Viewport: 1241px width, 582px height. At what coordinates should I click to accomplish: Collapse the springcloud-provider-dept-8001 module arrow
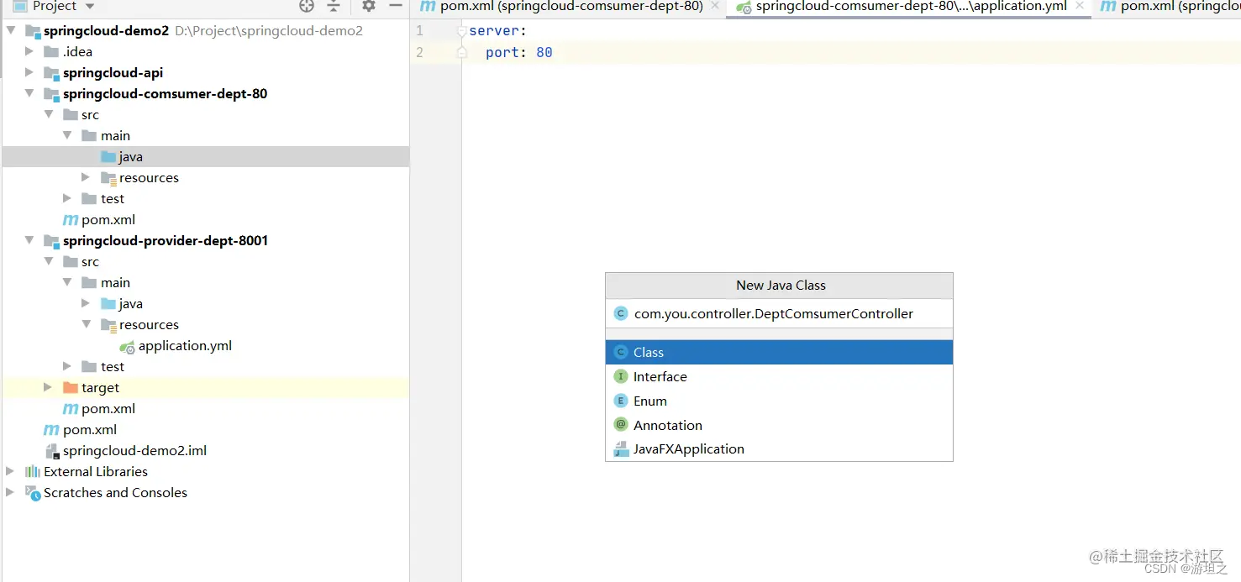click(x=29, y=241)
